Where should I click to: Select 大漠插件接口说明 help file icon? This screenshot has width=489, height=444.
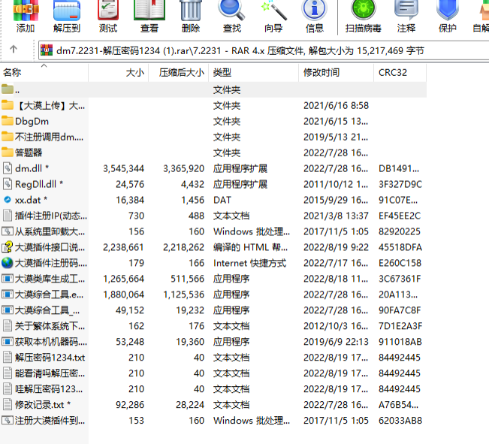(x=8, y=247)
